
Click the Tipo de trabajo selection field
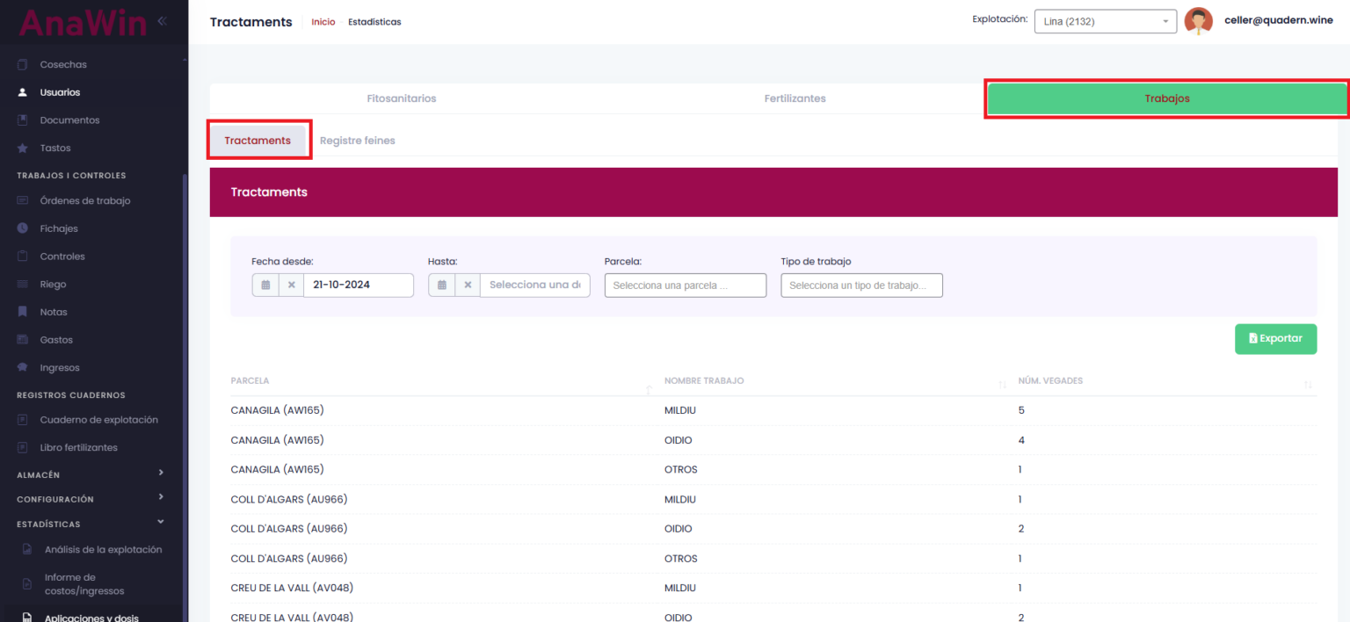click(x=861, y=286)
